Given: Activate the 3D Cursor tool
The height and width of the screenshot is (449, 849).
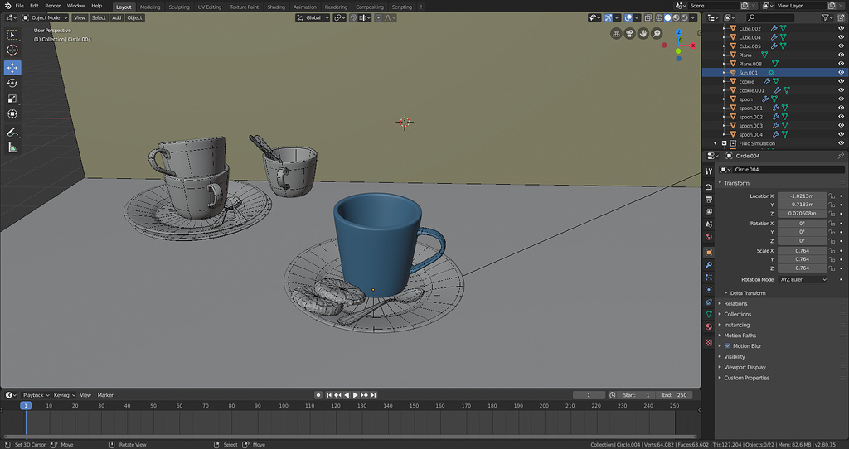Looking at the screenshot, I should pyautogui.click(x=12, y=51).
